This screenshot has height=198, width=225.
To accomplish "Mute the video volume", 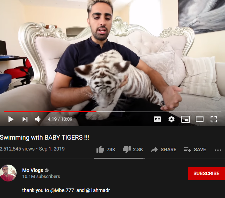I will click(38, 119).
